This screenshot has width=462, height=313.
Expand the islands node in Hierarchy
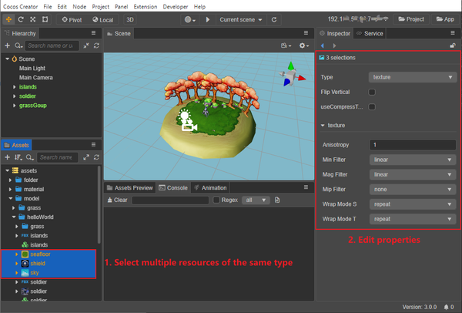14,87
